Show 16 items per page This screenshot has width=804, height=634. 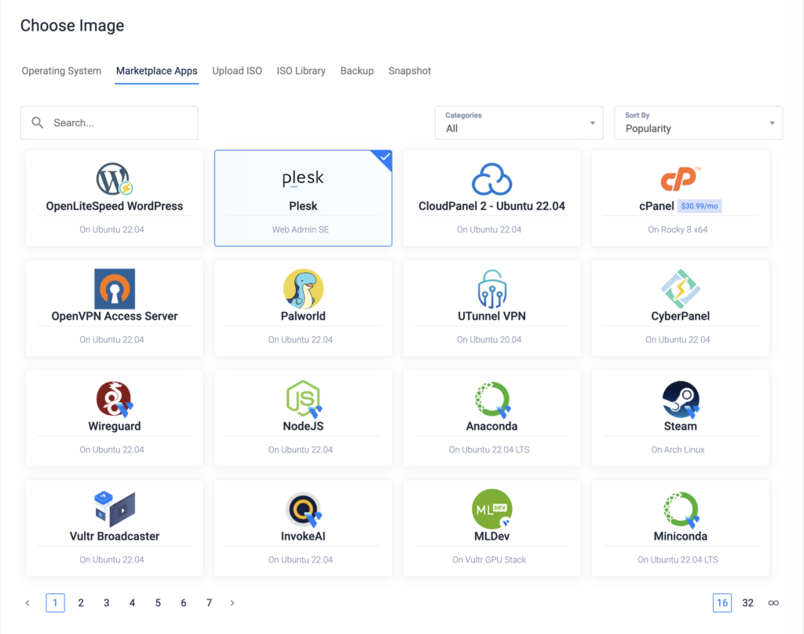tap(722, 603)
